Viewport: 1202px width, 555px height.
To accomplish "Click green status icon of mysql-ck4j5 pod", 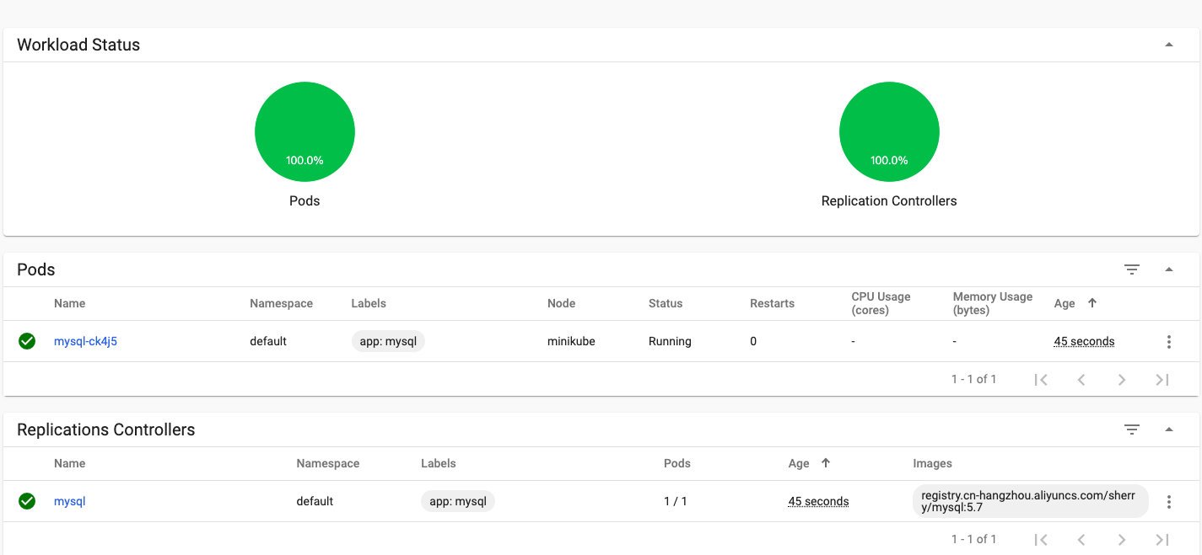I will (27, 341).
